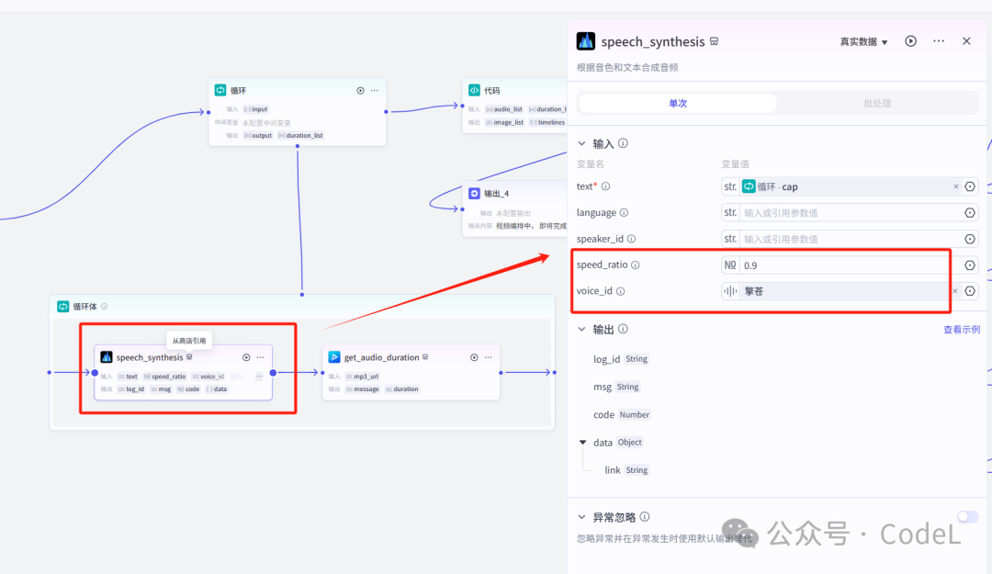Image resolution: width=992 pixels, height=574 pixels.
Task: Show info tooltip for 输入 heading
Action: (623, 143)
